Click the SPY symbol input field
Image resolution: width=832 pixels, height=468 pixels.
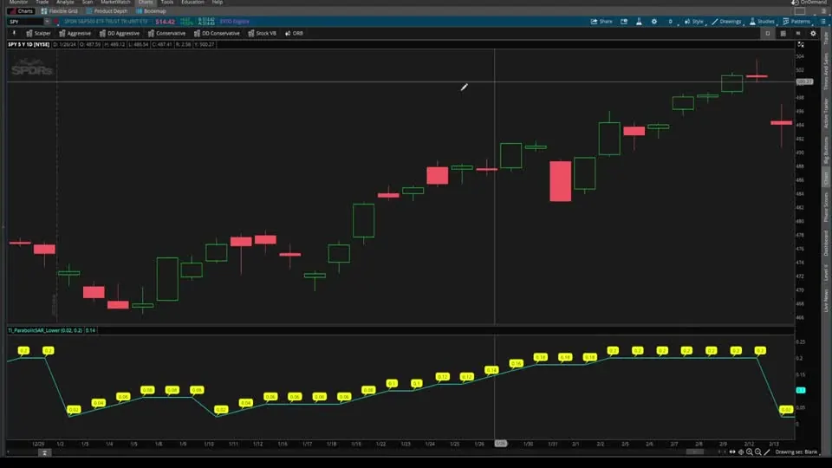[25, 22]
